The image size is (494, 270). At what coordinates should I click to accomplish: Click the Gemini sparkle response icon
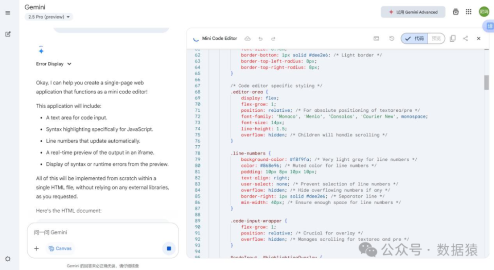pos(41,50)
